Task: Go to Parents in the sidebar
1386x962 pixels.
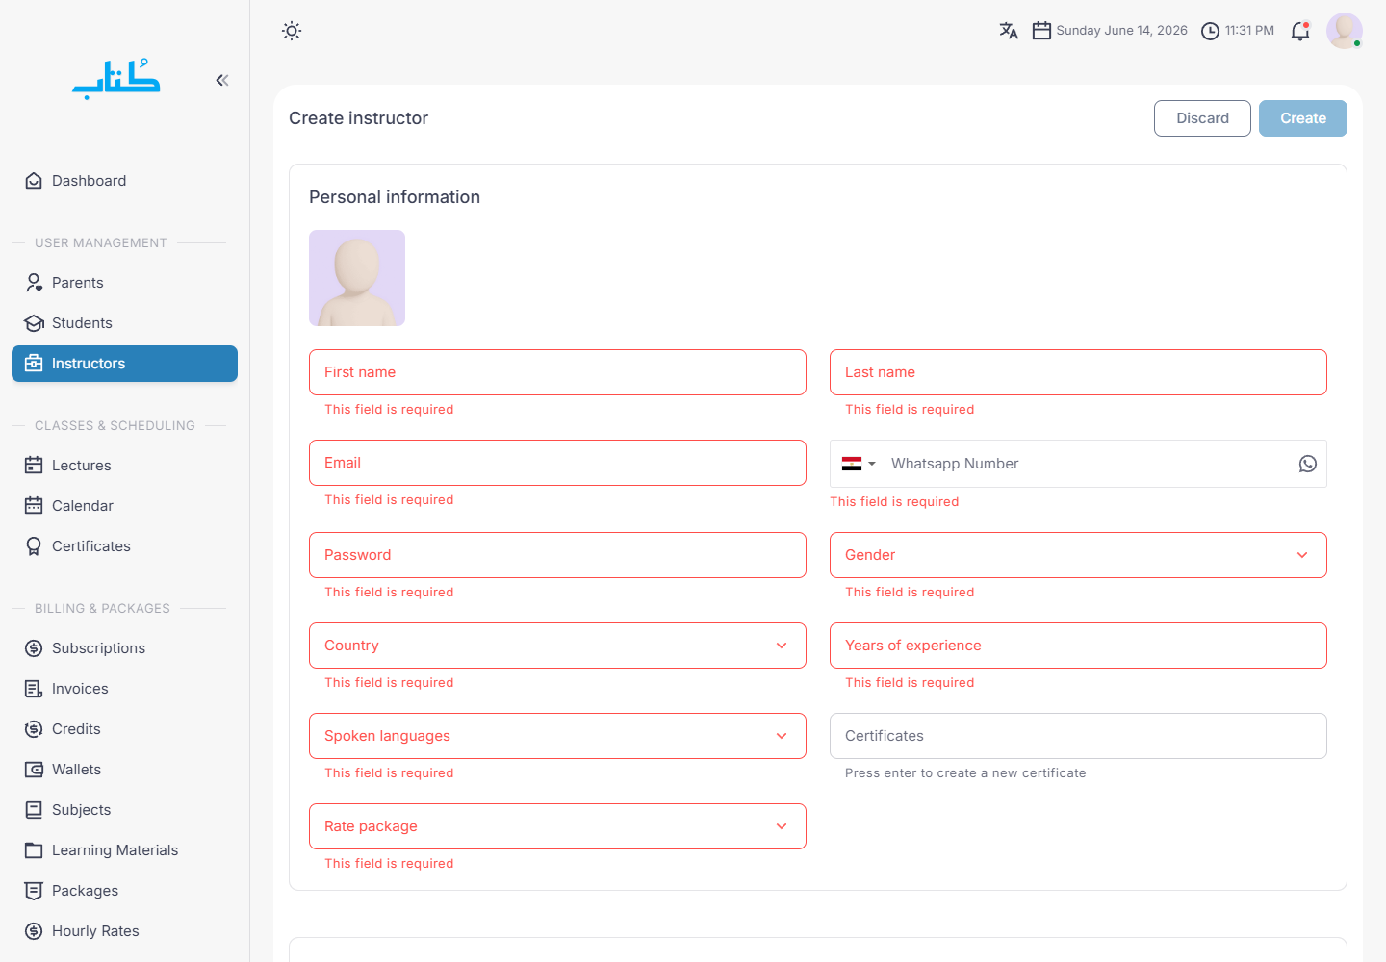Action: (124, 283)
